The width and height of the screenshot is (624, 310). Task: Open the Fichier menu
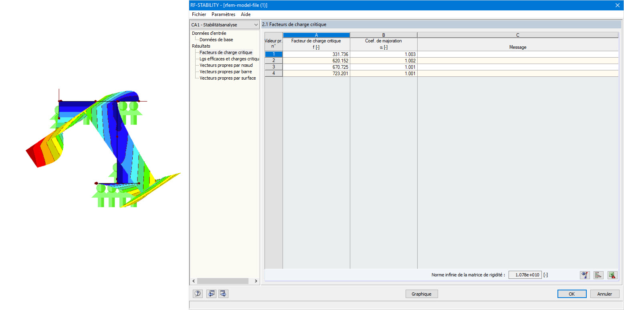199,14
